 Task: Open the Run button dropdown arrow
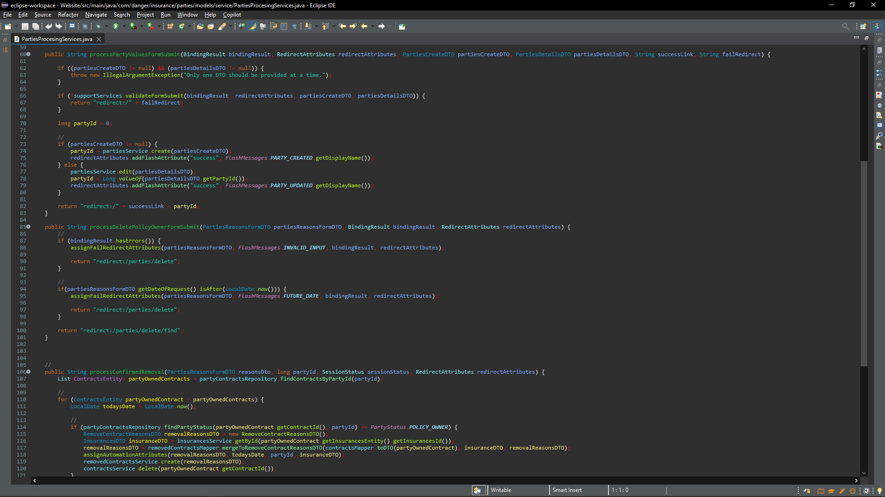pyautogui.click(x=124, y=26)
